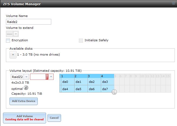Click the Volume layout estimated capacity legend
Screen dimensions: 177x126
click(46, 71)
